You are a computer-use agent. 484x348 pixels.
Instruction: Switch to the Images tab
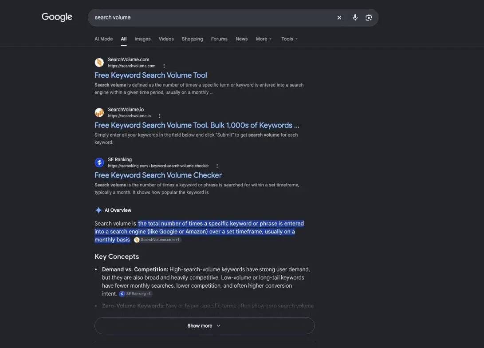tap(142, 39)
